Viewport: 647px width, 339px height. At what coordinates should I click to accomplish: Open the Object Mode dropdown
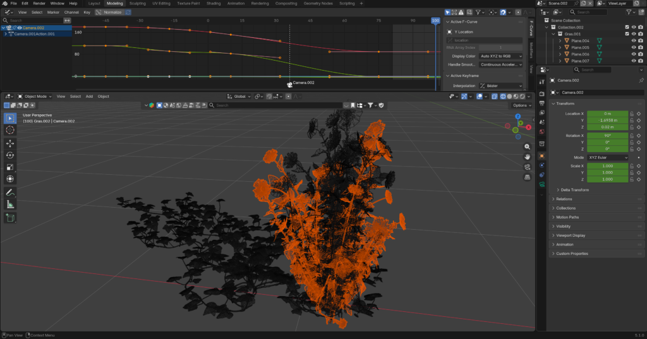point(35,97)
